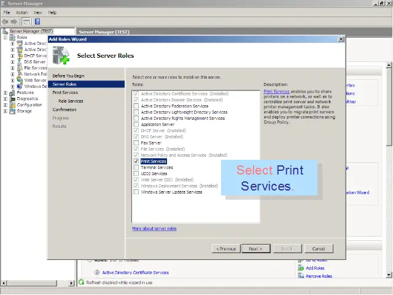Click the Configuration node icon
This screenshot has height=295, width=393.
12,105
